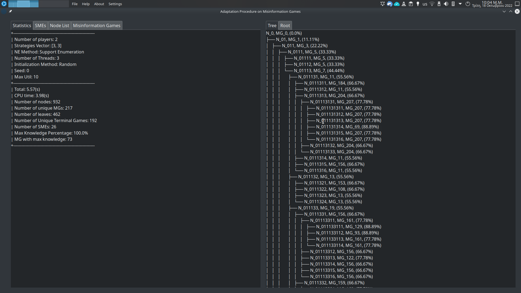Image resolution: width=521 pixels, height=293 pixels.
Task: Click the VLC cone tray icon
Action: tap(404, 4)
